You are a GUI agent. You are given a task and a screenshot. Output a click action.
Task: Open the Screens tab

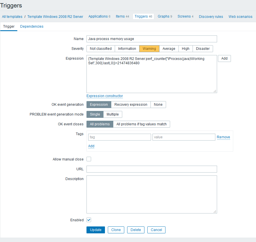tap(185, 16)
